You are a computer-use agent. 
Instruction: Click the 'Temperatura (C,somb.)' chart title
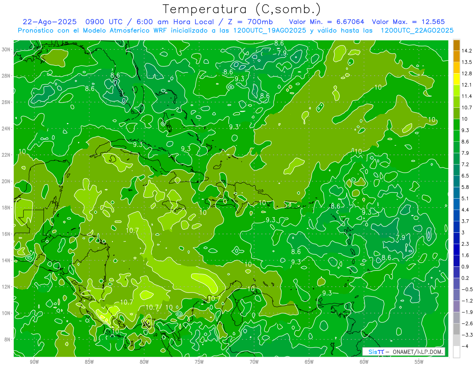tap(241, 9)
